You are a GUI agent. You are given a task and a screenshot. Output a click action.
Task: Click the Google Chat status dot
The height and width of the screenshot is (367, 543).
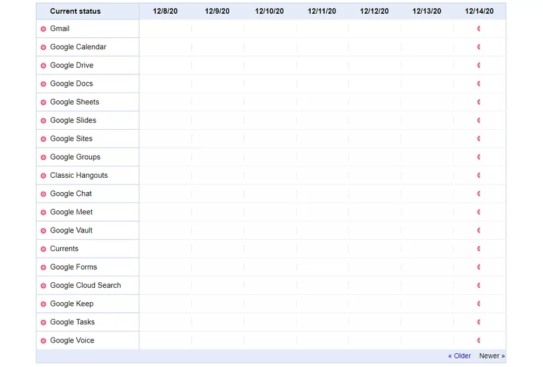click(43, 195)
